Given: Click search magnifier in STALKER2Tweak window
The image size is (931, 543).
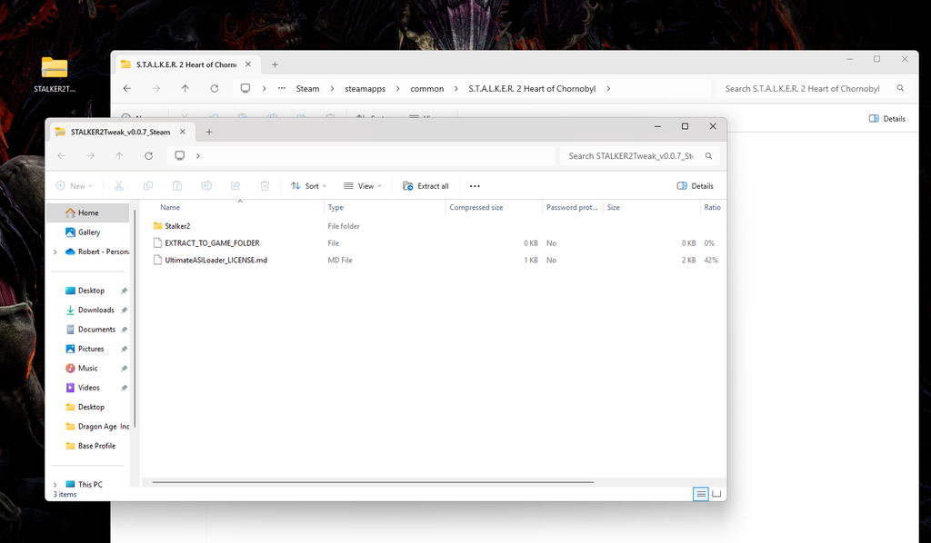Looking at the screenshot, I should 708,156.
